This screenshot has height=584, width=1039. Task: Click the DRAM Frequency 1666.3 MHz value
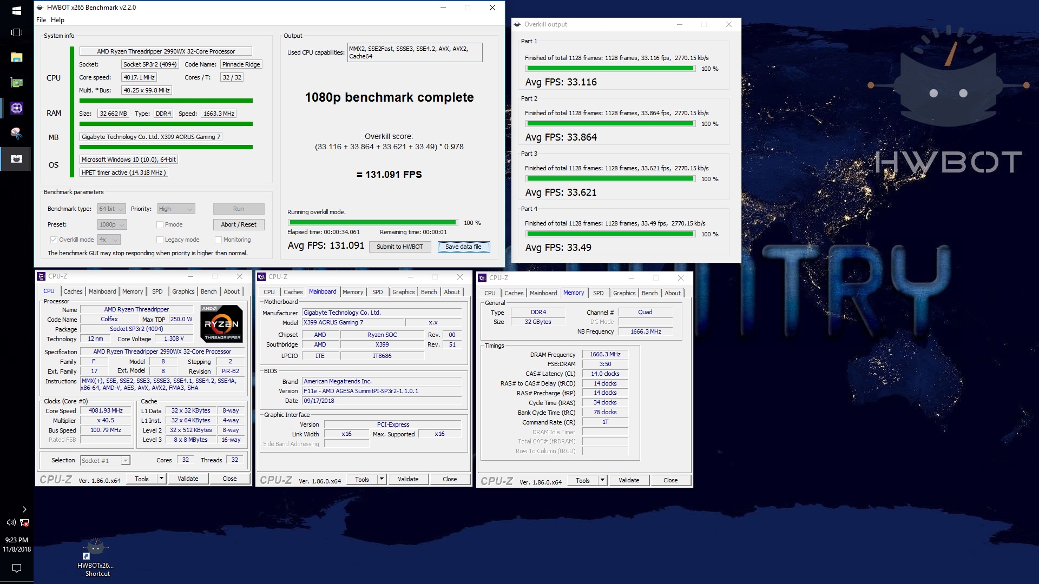coord(605,355)
